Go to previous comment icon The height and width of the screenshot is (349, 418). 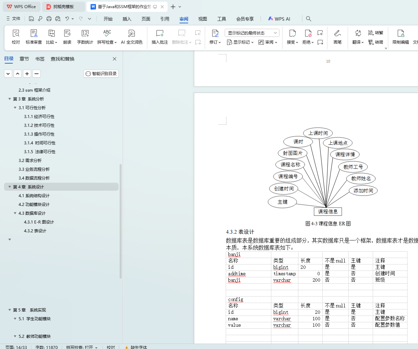click(x=198, y=33)
